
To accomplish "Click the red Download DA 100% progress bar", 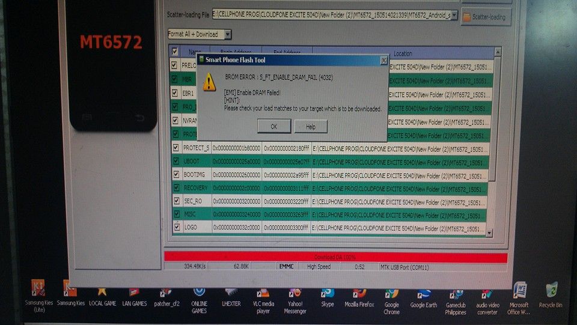I will (x=335, y=257).
